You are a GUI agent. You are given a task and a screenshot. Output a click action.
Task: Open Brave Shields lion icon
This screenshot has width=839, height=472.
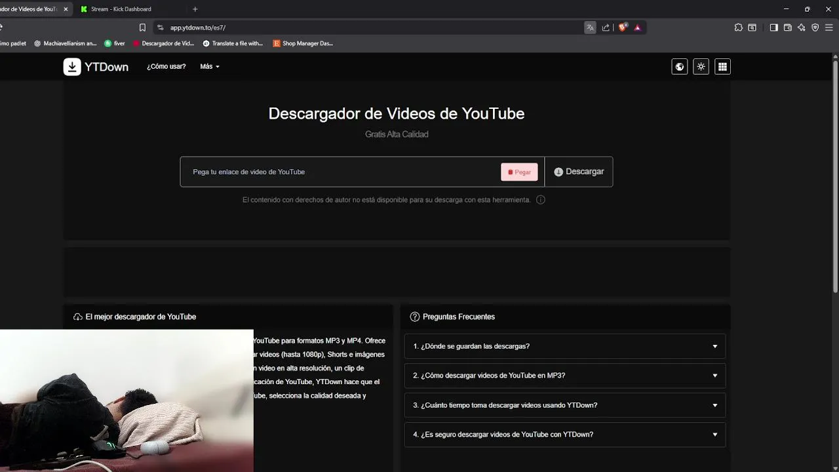point(623,28)
